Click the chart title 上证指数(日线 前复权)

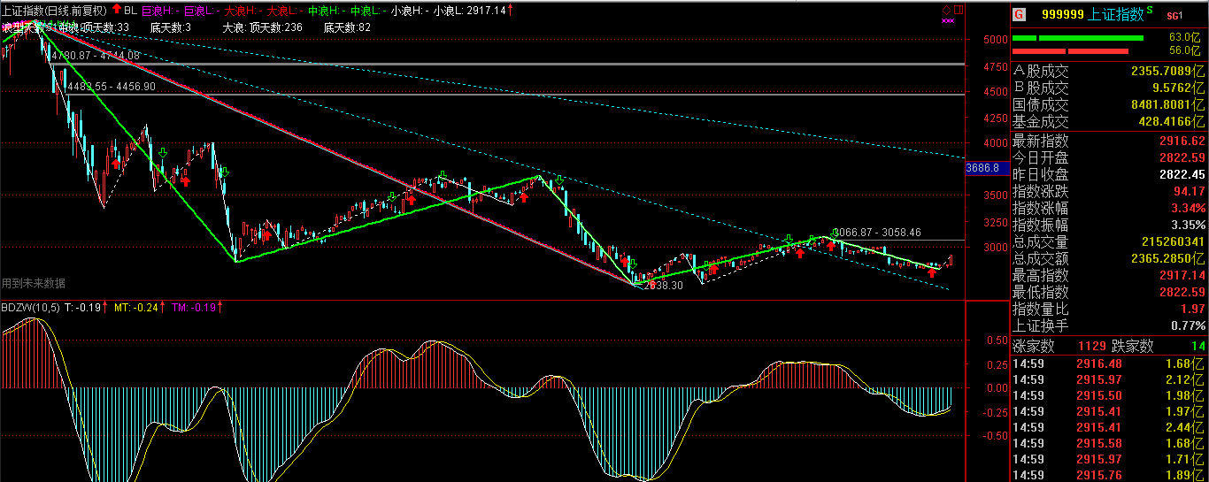(55, 11)
